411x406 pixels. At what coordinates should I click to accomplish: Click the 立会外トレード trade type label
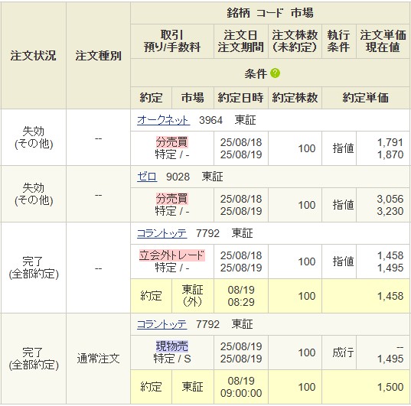click(172, 255)
